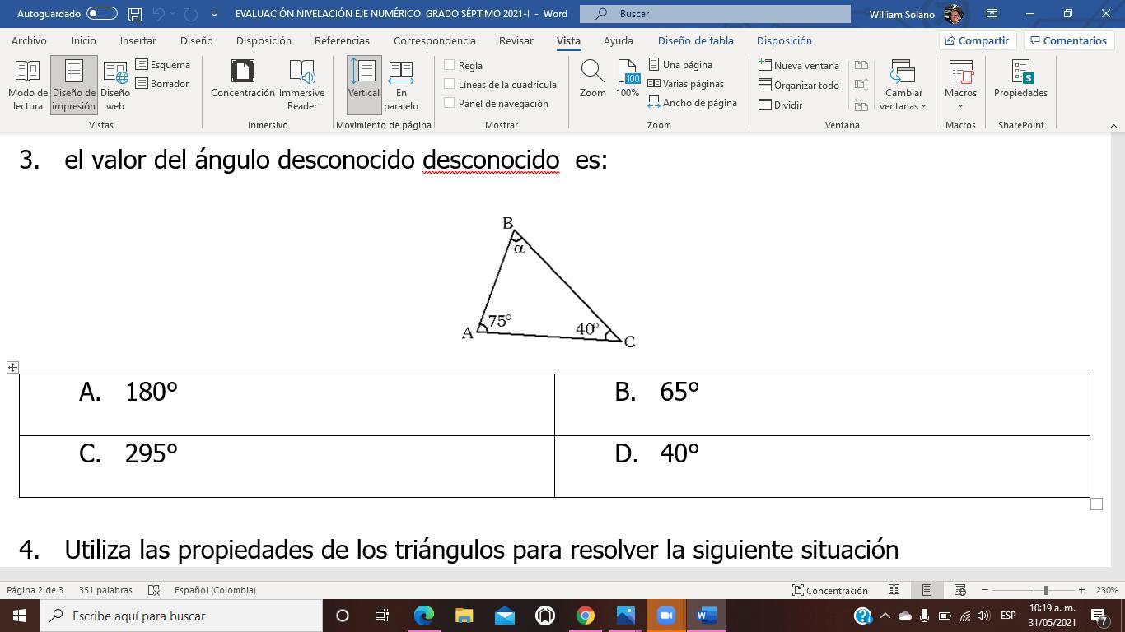Click Nueva ventana icon
Screen dimensions: 1125x632
pyautogui.click(x=765, y=66)
